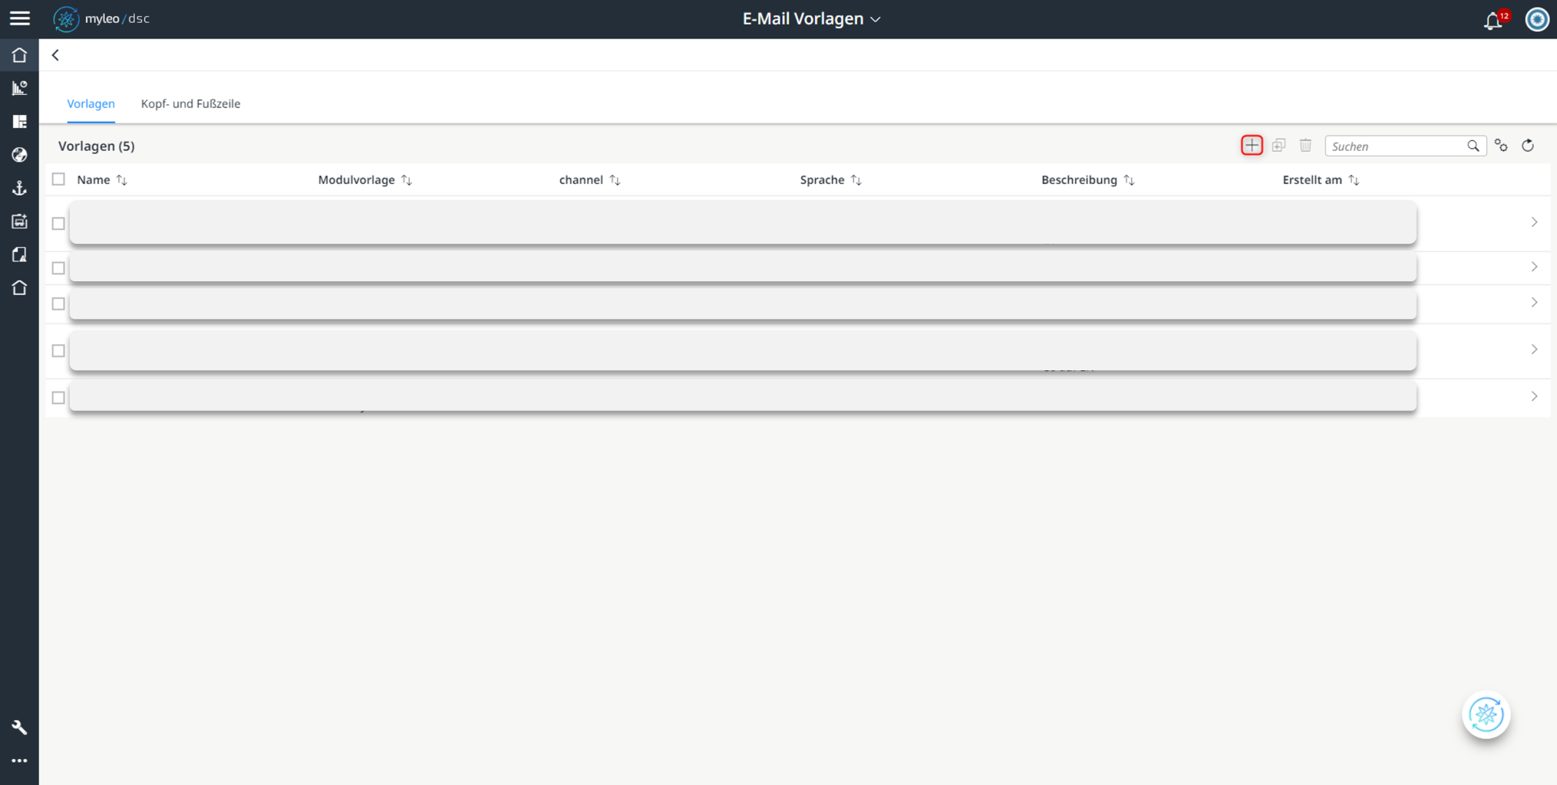Image resolution: width=1557 pixels, height=785 pixels.
Task: Open the hamburger main menu
Action: point(19,18)
